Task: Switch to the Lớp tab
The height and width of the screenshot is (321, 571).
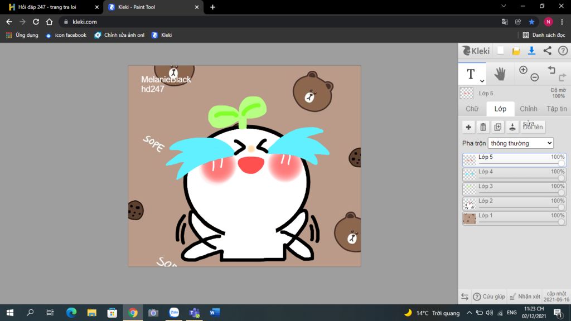Action: tap(500, 109)
